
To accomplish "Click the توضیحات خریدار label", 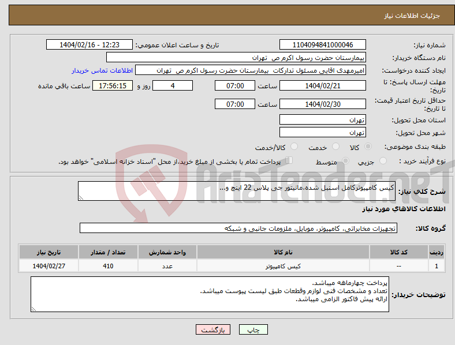I will pos(419,295).
